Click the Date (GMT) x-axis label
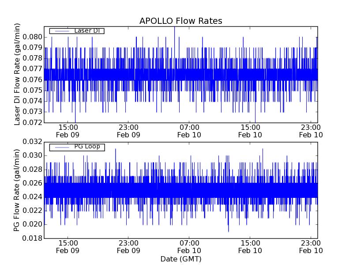 click(180, 259)
